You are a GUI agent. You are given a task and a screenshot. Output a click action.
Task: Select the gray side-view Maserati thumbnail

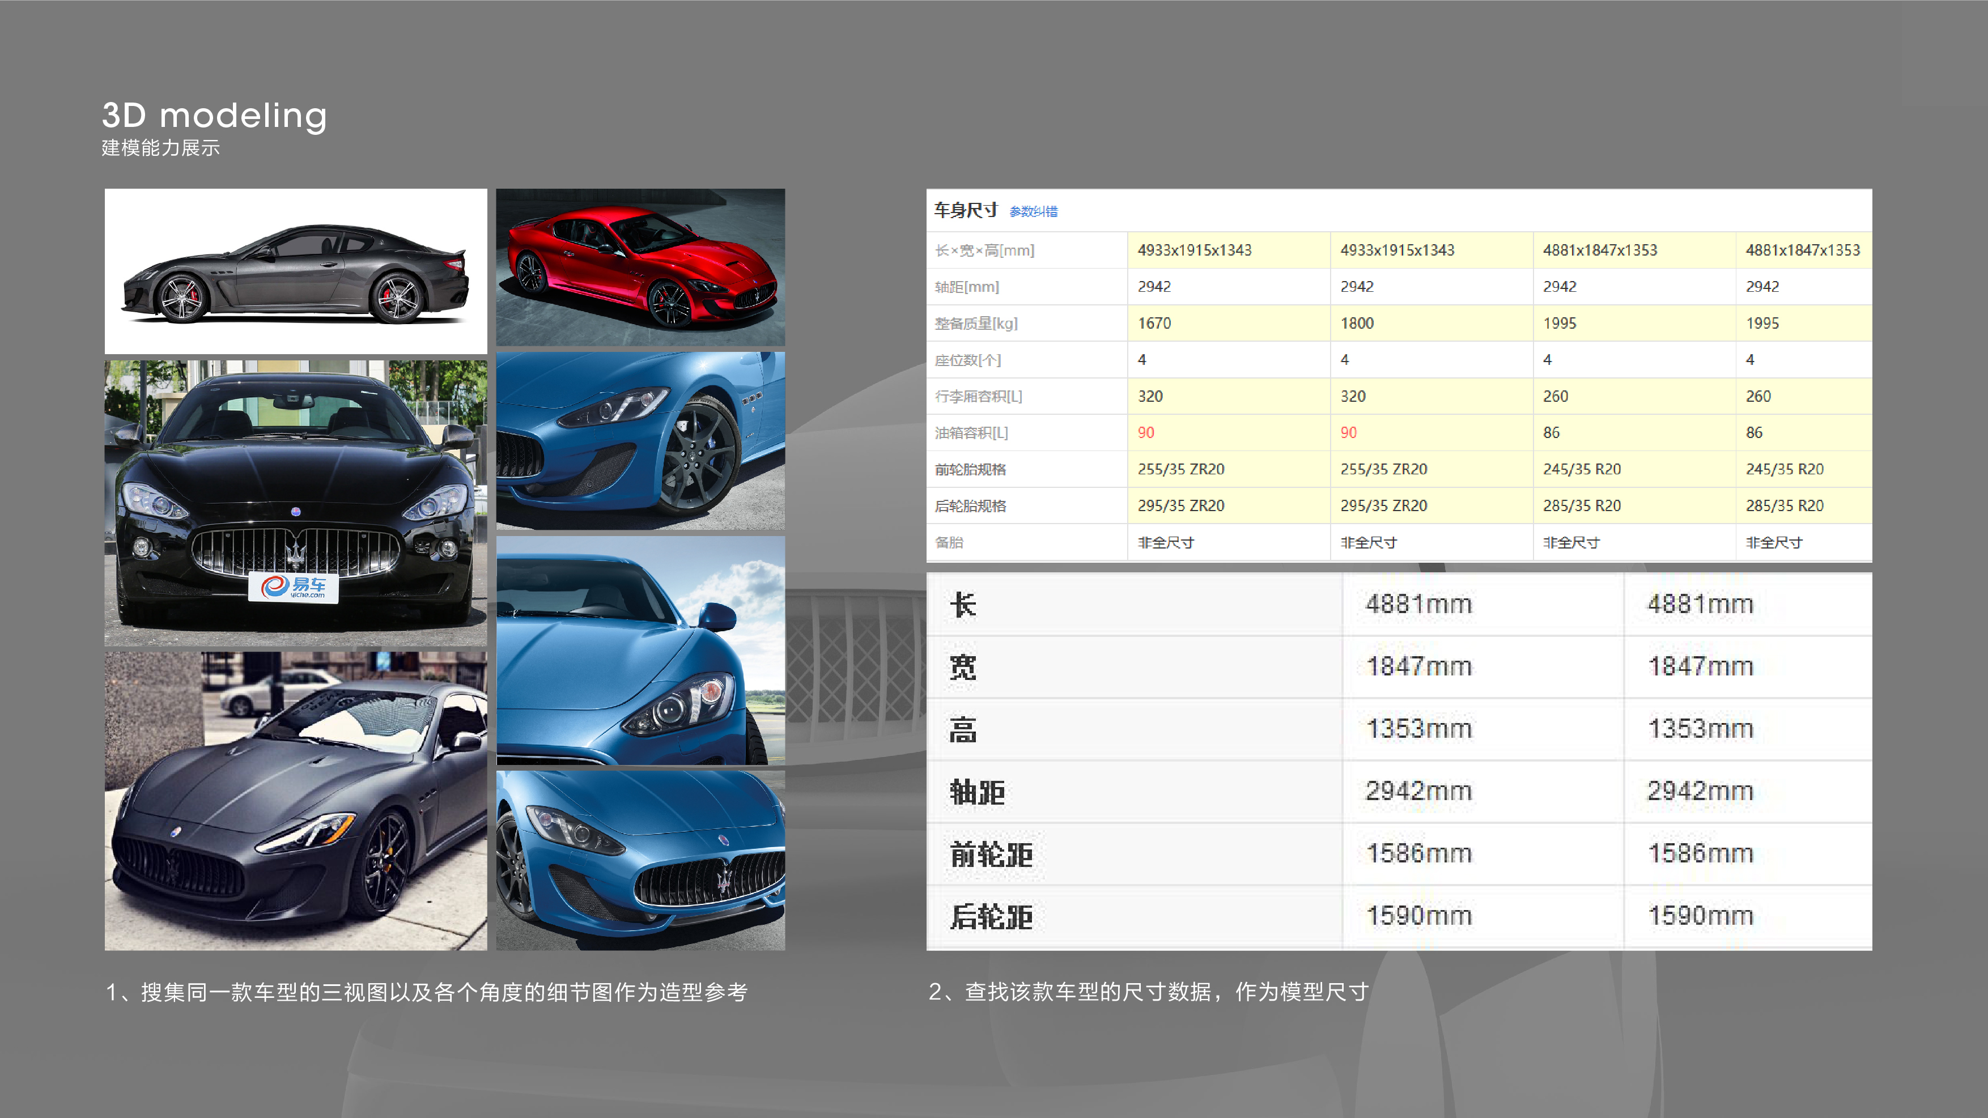[296, 271]
